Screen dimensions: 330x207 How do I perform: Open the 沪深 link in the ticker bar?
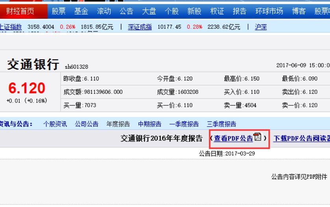261,27
